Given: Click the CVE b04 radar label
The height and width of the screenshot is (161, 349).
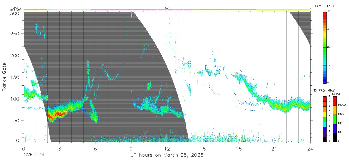Looking at the screenshot, I should pos(34,155).
